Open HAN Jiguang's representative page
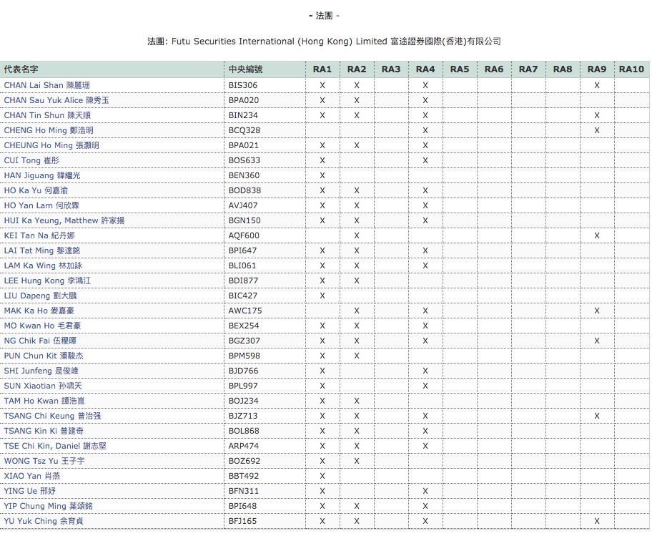 coord(42,175)
